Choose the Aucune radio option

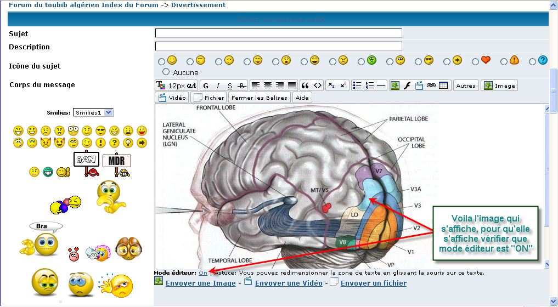pyautogui.click(x=166, y=71)
